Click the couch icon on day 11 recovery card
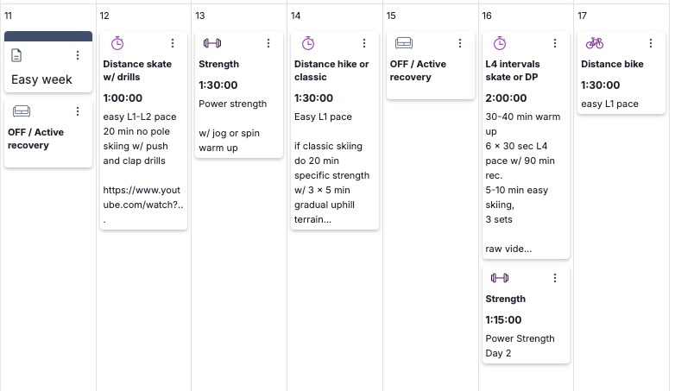Image resolution: width=675 pixels, height=391 pixels. click(x=21, y=111)
